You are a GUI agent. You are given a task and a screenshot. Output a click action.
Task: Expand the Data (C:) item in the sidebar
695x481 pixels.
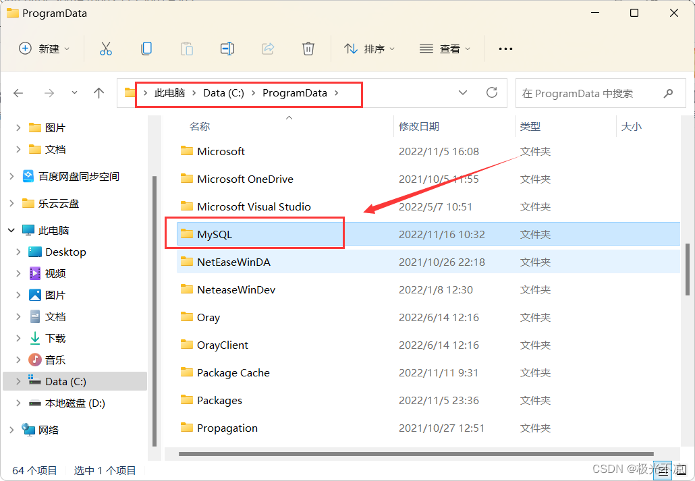pyautogui.click(x=18, y=381)
